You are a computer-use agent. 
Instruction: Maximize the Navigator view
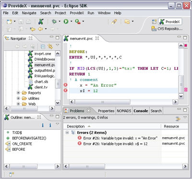tap(57, 38)
